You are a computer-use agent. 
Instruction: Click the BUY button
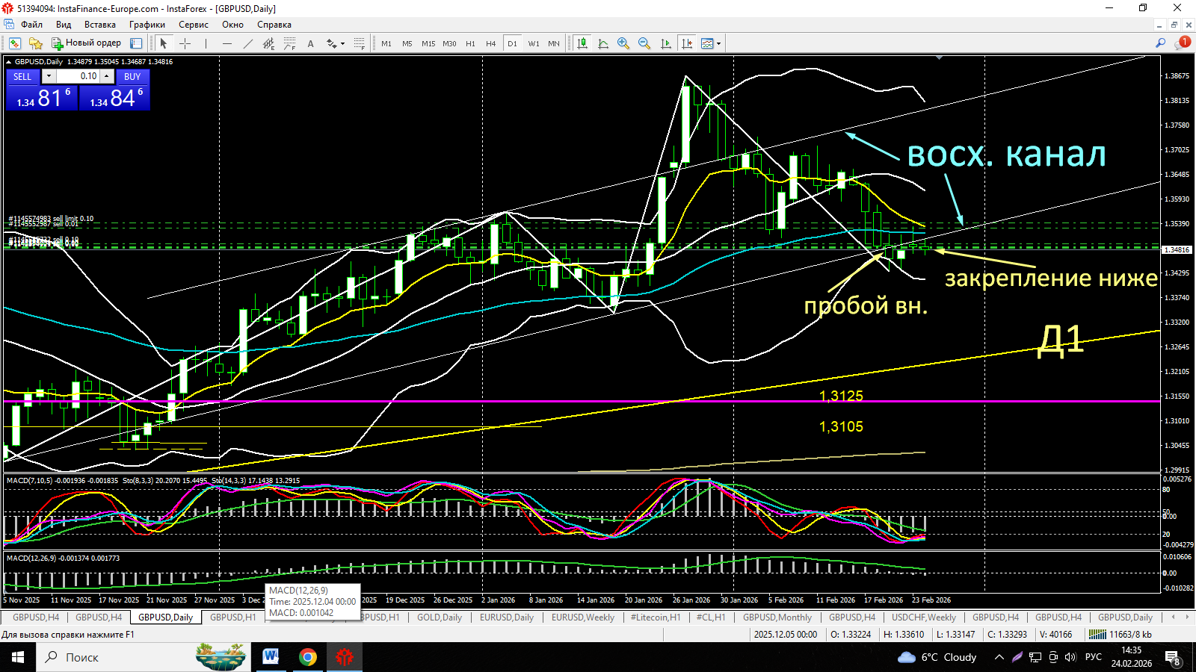pyautogui.click(x=132, y=76)
